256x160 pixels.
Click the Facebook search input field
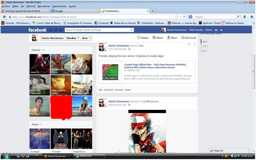[97, 30]
